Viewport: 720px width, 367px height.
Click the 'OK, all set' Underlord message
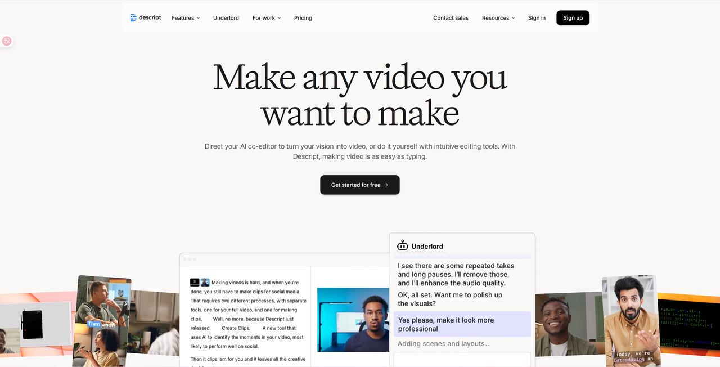click(450, 299)
